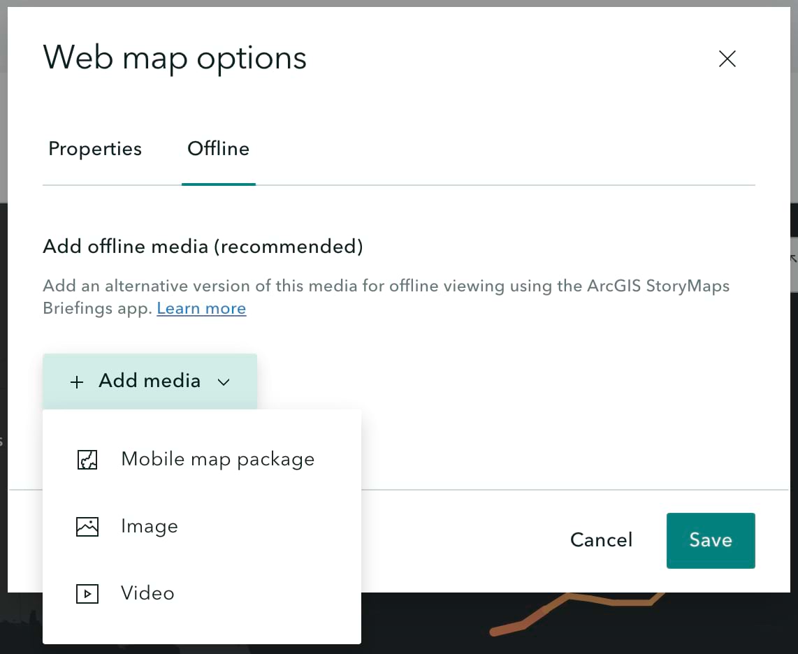Open the Learn more link

click(201, 308)
